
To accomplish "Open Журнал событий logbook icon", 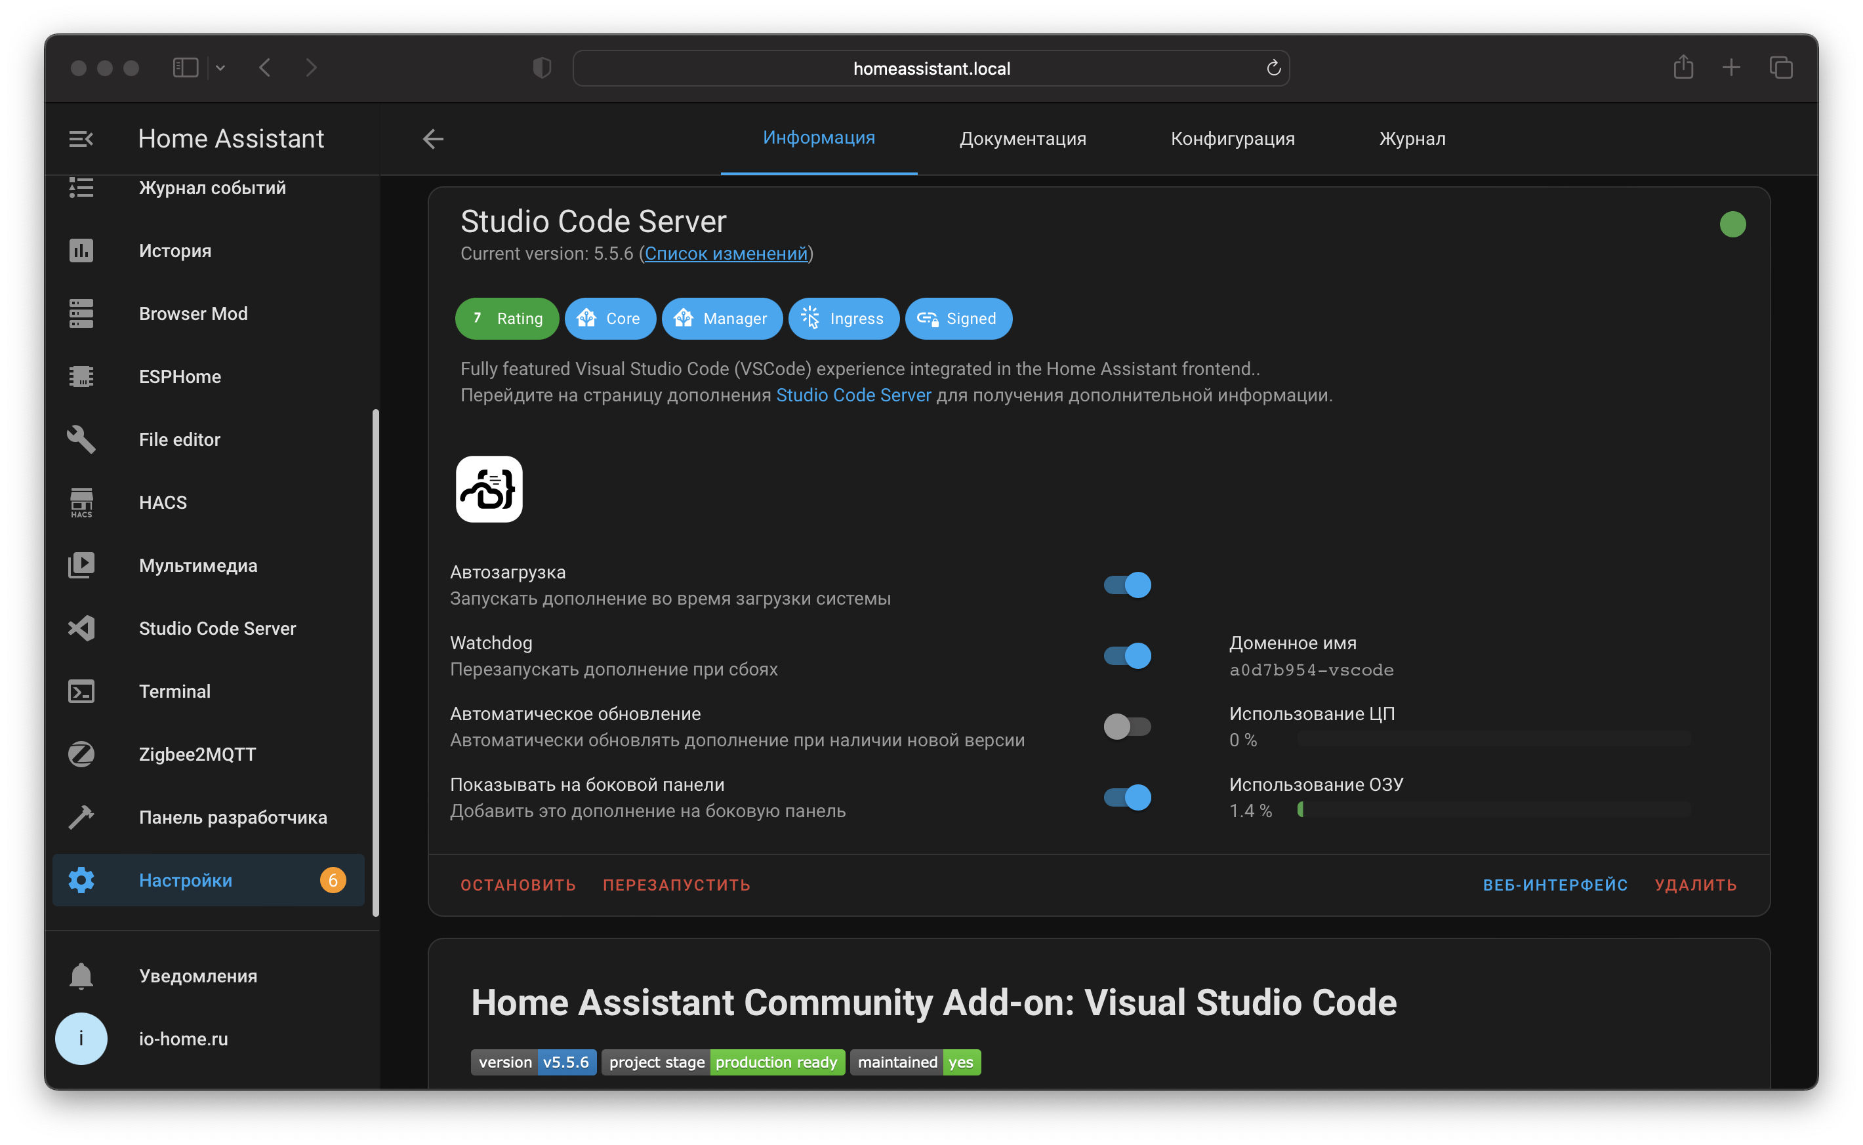I will (x=81, y=187).
